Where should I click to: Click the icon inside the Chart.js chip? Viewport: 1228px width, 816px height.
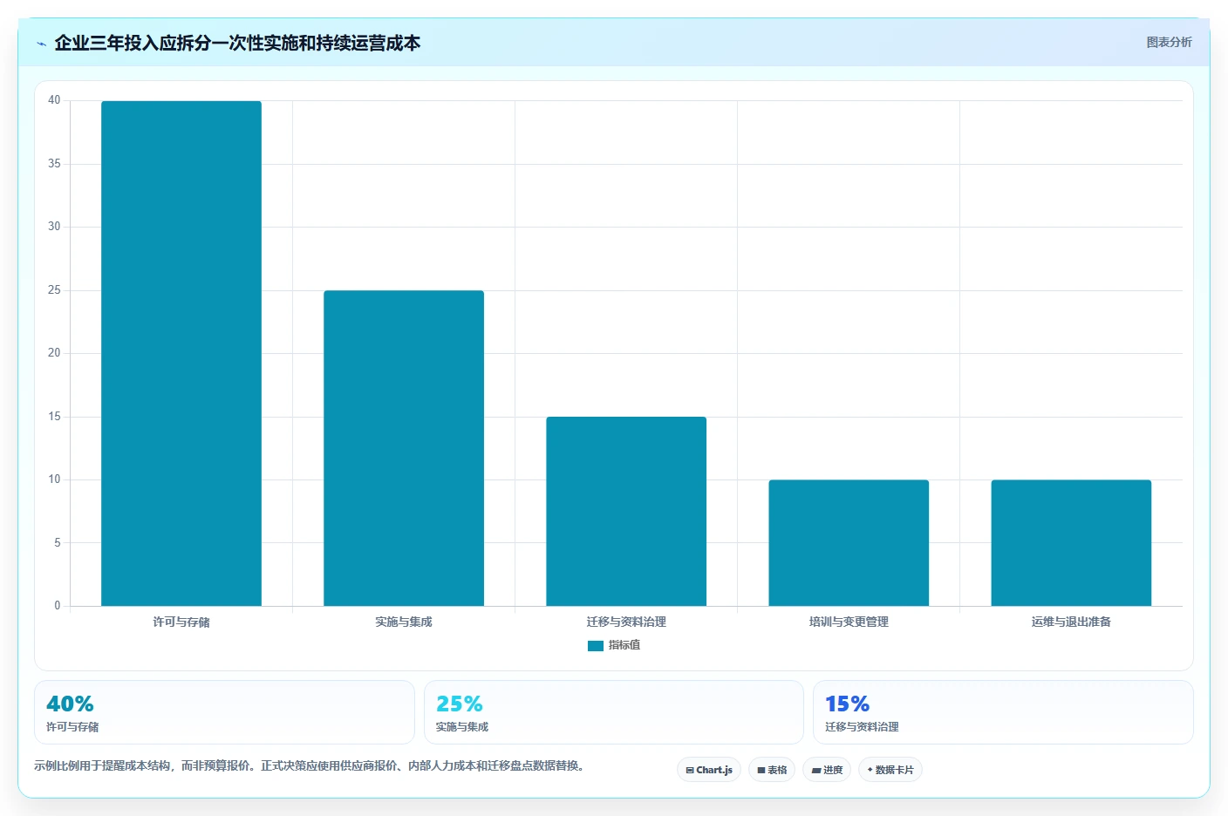pyautogui.click(x=690, y=771)
